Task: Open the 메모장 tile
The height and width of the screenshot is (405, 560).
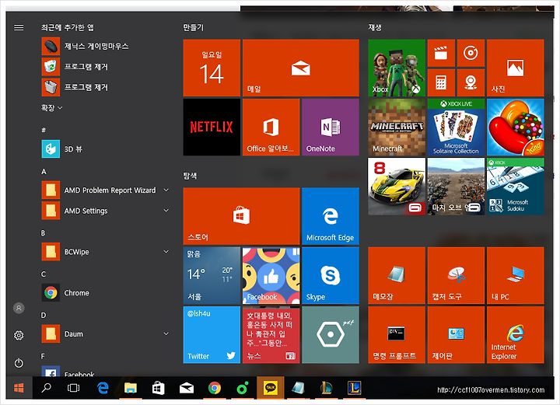Action: 397,275
